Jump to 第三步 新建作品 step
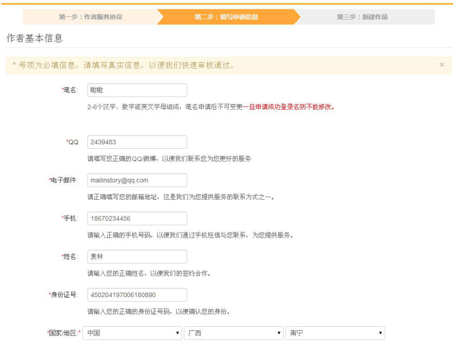Screen dimensions: 453x349 click(x=362, y=17)
